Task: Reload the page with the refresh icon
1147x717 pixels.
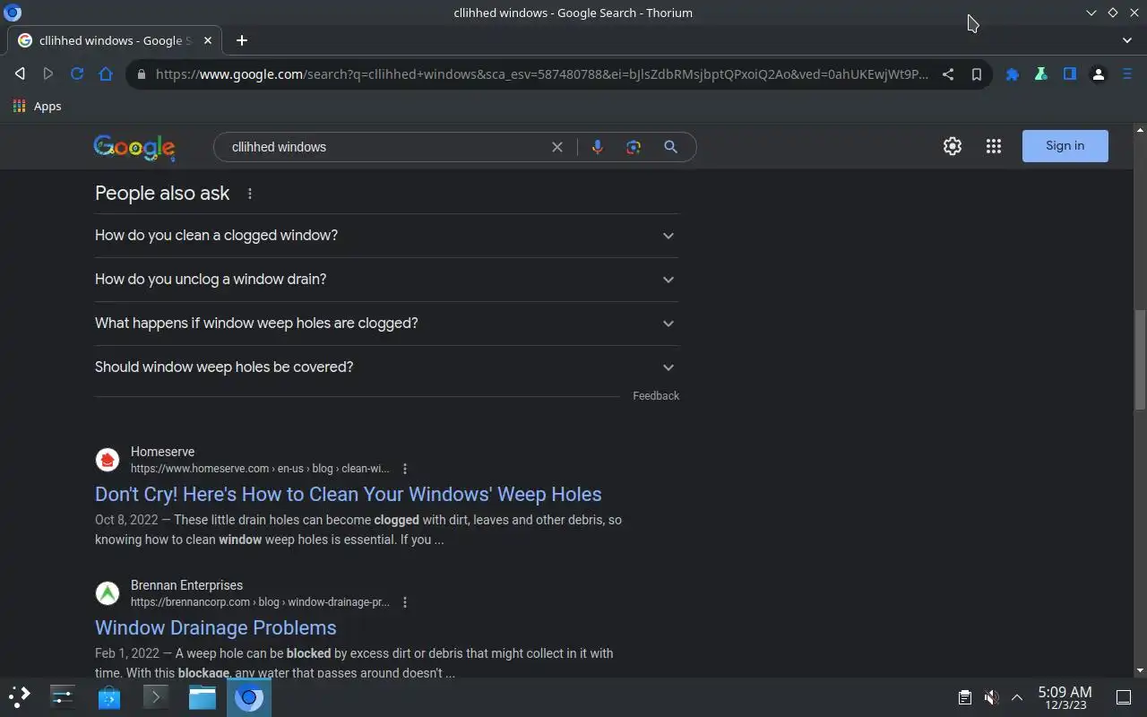Action: click(x=77, y=73)
